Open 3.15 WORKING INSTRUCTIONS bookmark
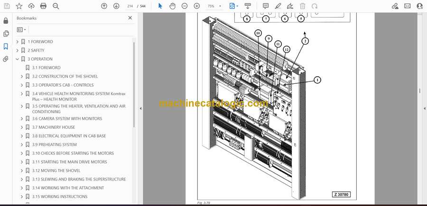This screenshot has height=206, width=427. coord(60,197)
